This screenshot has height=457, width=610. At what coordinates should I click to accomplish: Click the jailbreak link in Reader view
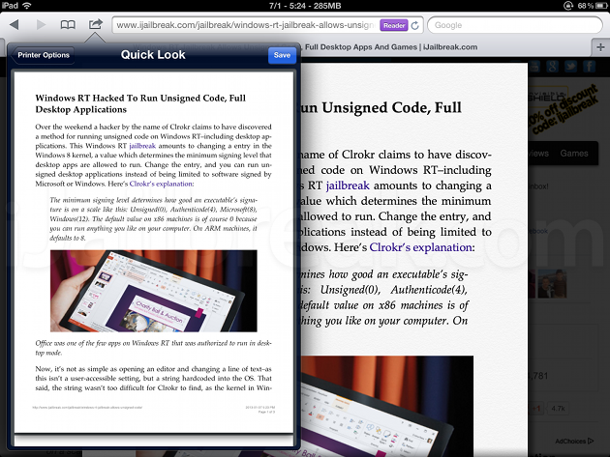tap(348, 186)
